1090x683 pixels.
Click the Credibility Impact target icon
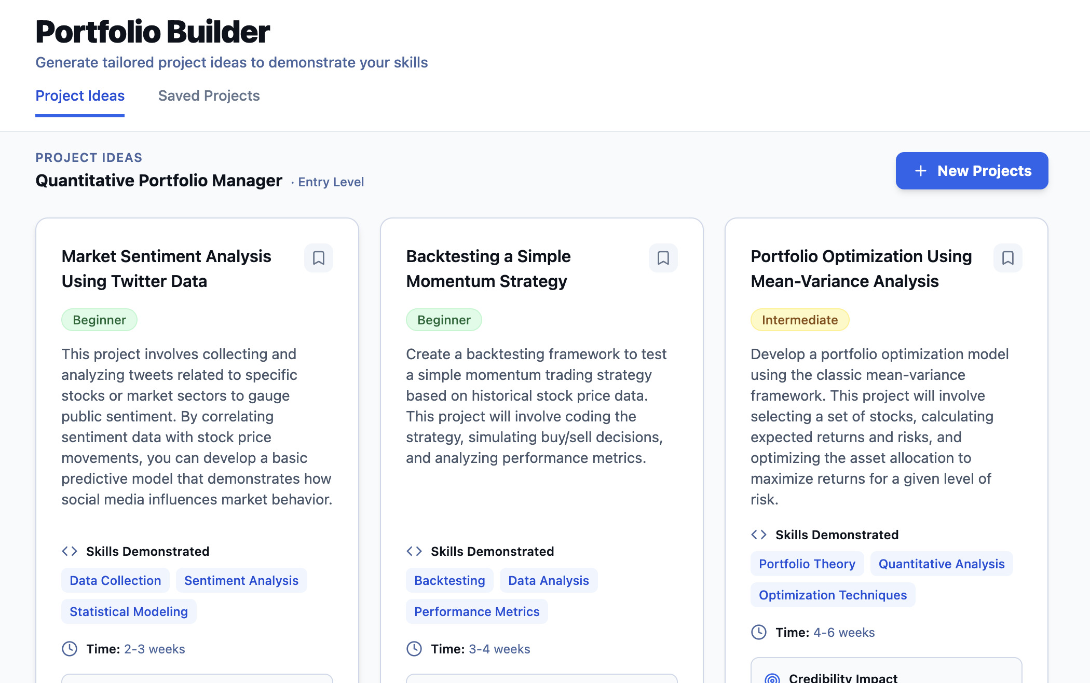pyautogui.click(x=772, y=678)
